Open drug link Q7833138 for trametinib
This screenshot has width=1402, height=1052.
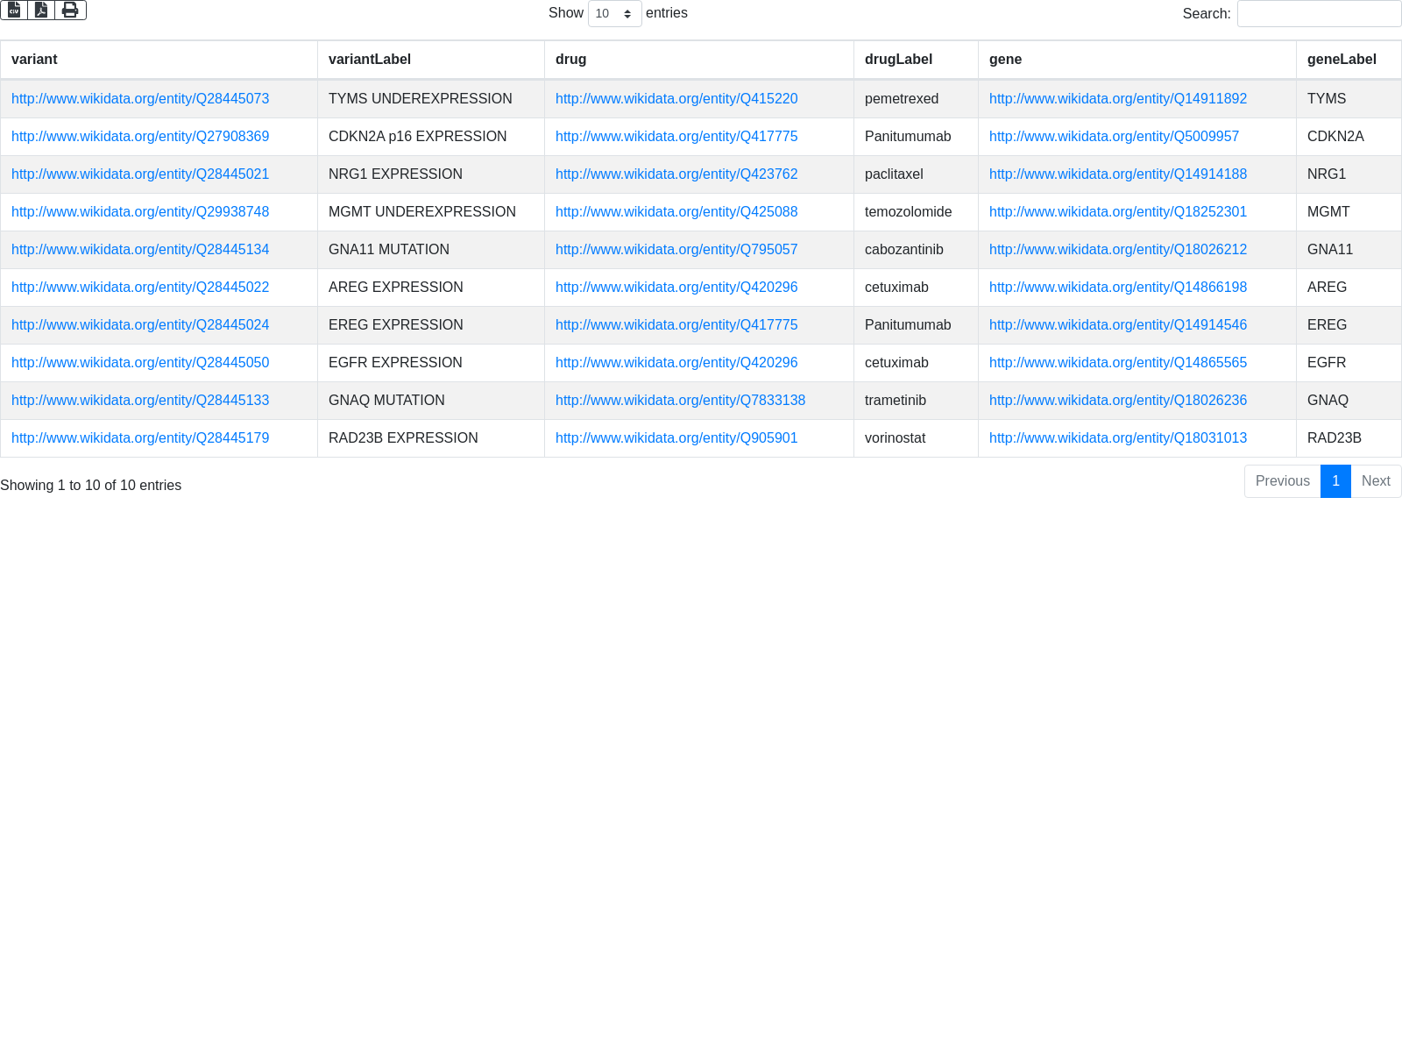[680, 401]
